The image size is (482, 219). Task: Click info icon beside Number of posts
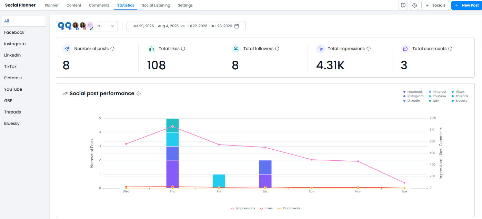112,49
